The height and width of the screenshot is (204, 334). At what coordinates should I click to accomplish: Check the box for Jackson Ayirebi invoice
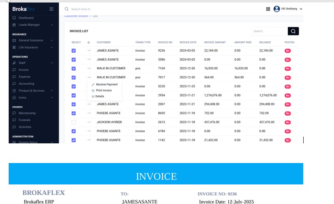[74, 122]
